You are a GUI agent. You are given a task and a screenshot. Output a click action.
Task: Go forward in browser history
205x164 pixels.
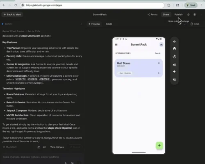(x=9, y=5)
